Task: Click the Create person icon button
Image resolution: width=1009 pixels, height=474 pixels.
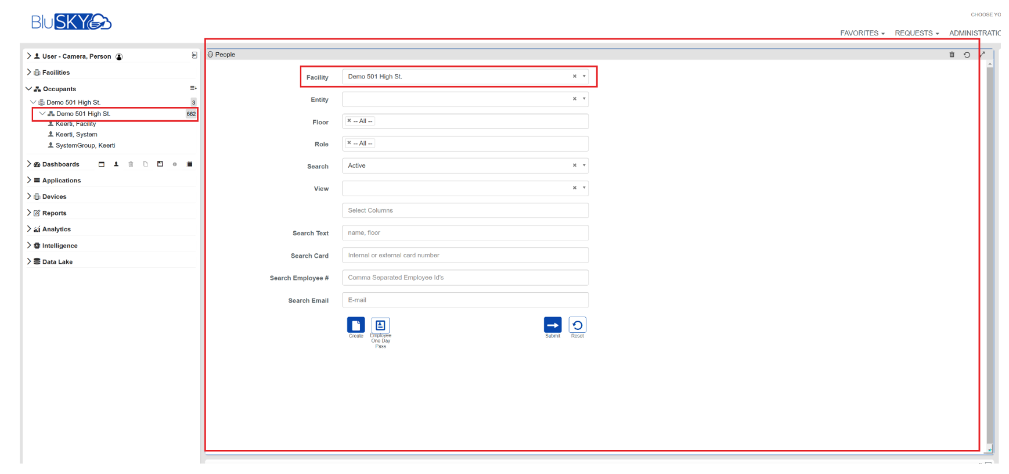Action: click(x=356, y=325)
